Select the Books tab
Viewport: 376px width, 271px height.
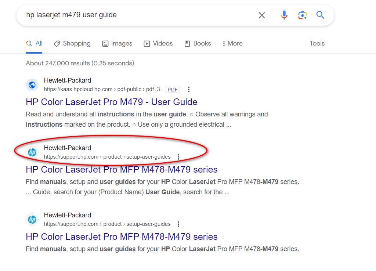198,43
